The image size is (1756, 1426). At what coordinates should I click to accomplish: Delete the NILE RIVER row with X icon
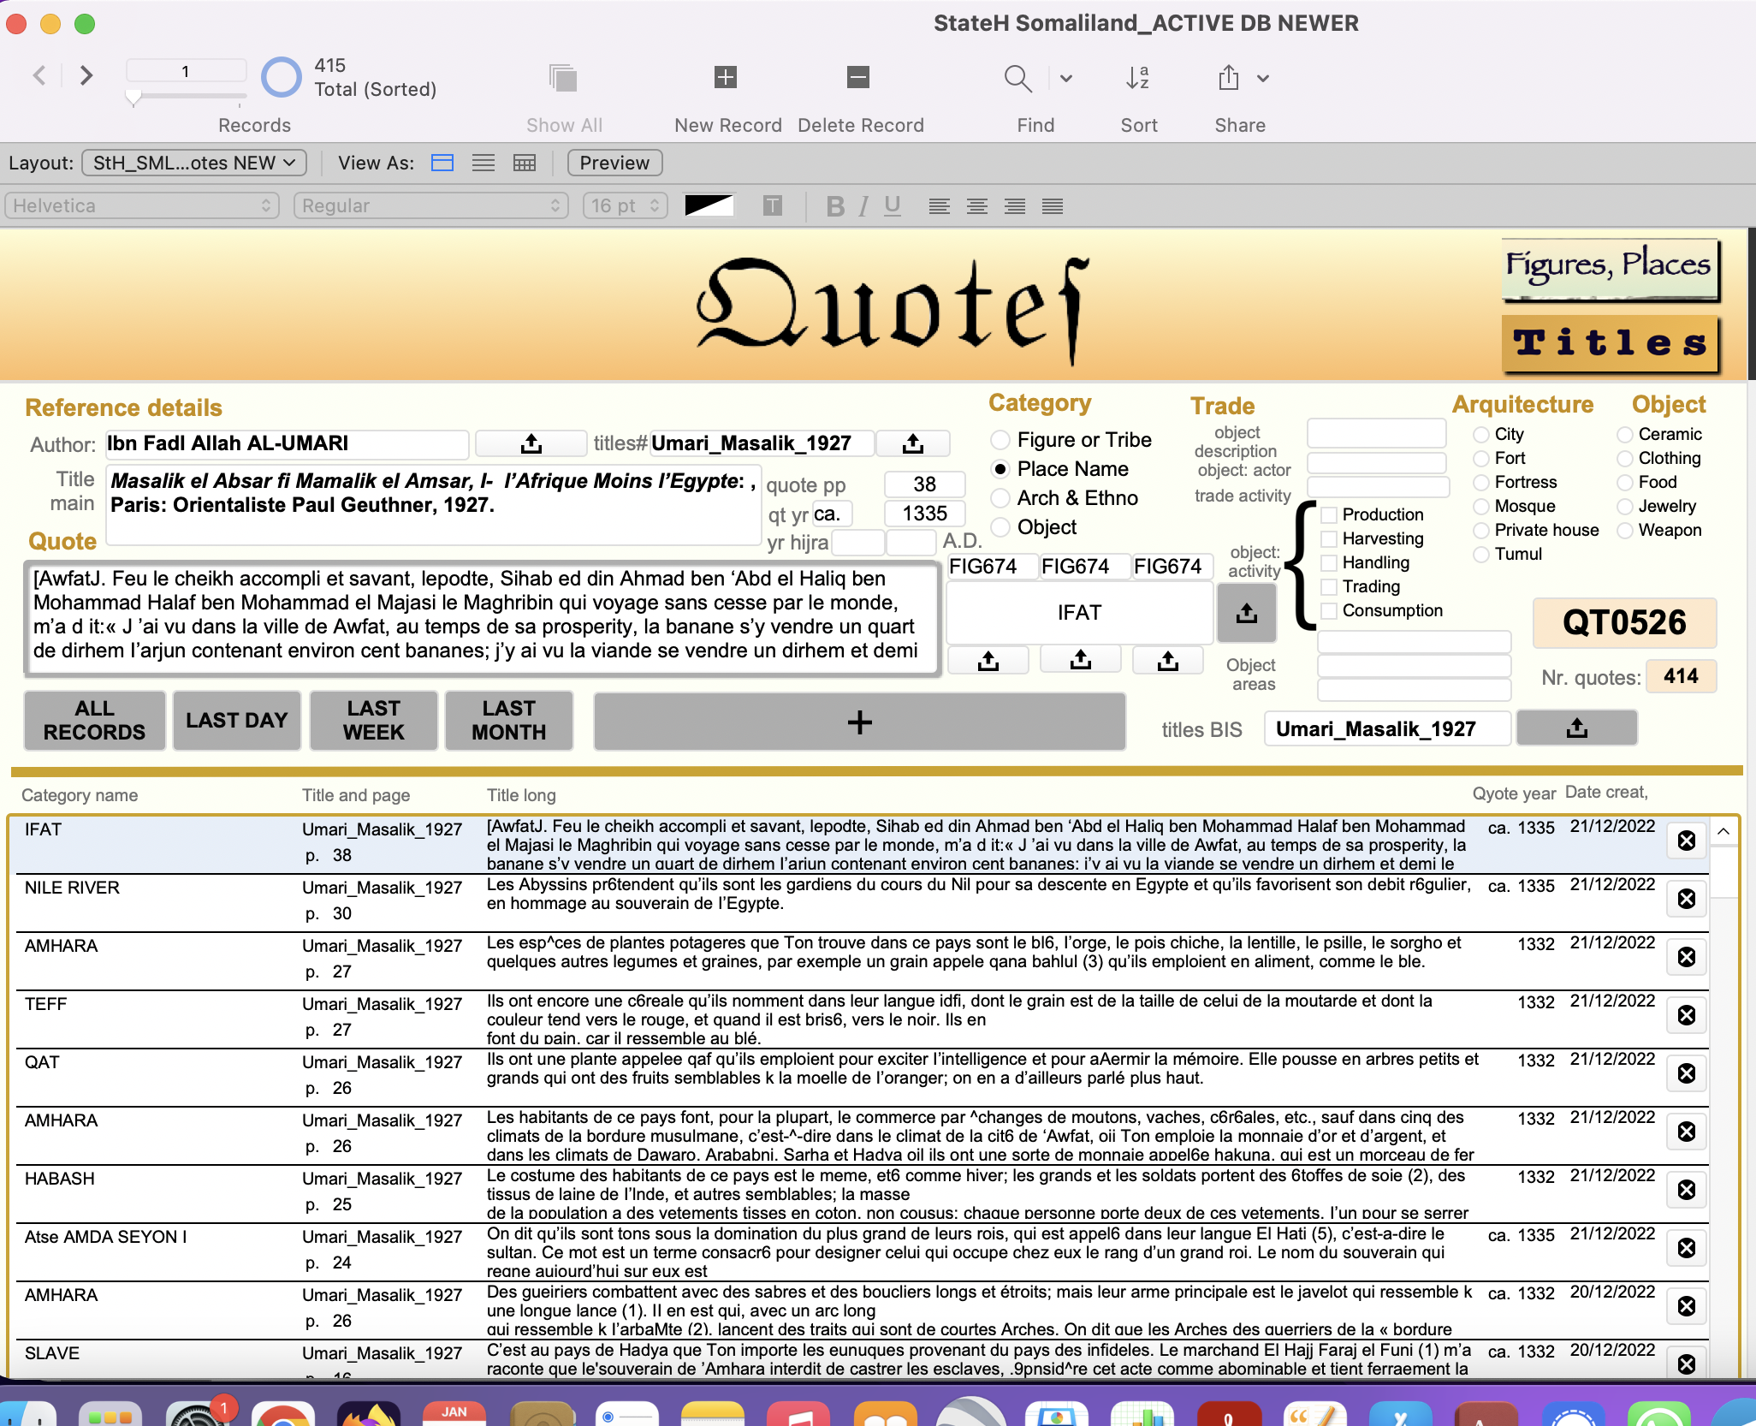1686,899
